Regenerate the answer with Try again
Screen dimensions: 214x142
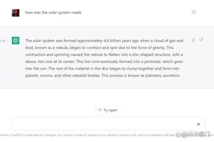click(x=108, y=110)
